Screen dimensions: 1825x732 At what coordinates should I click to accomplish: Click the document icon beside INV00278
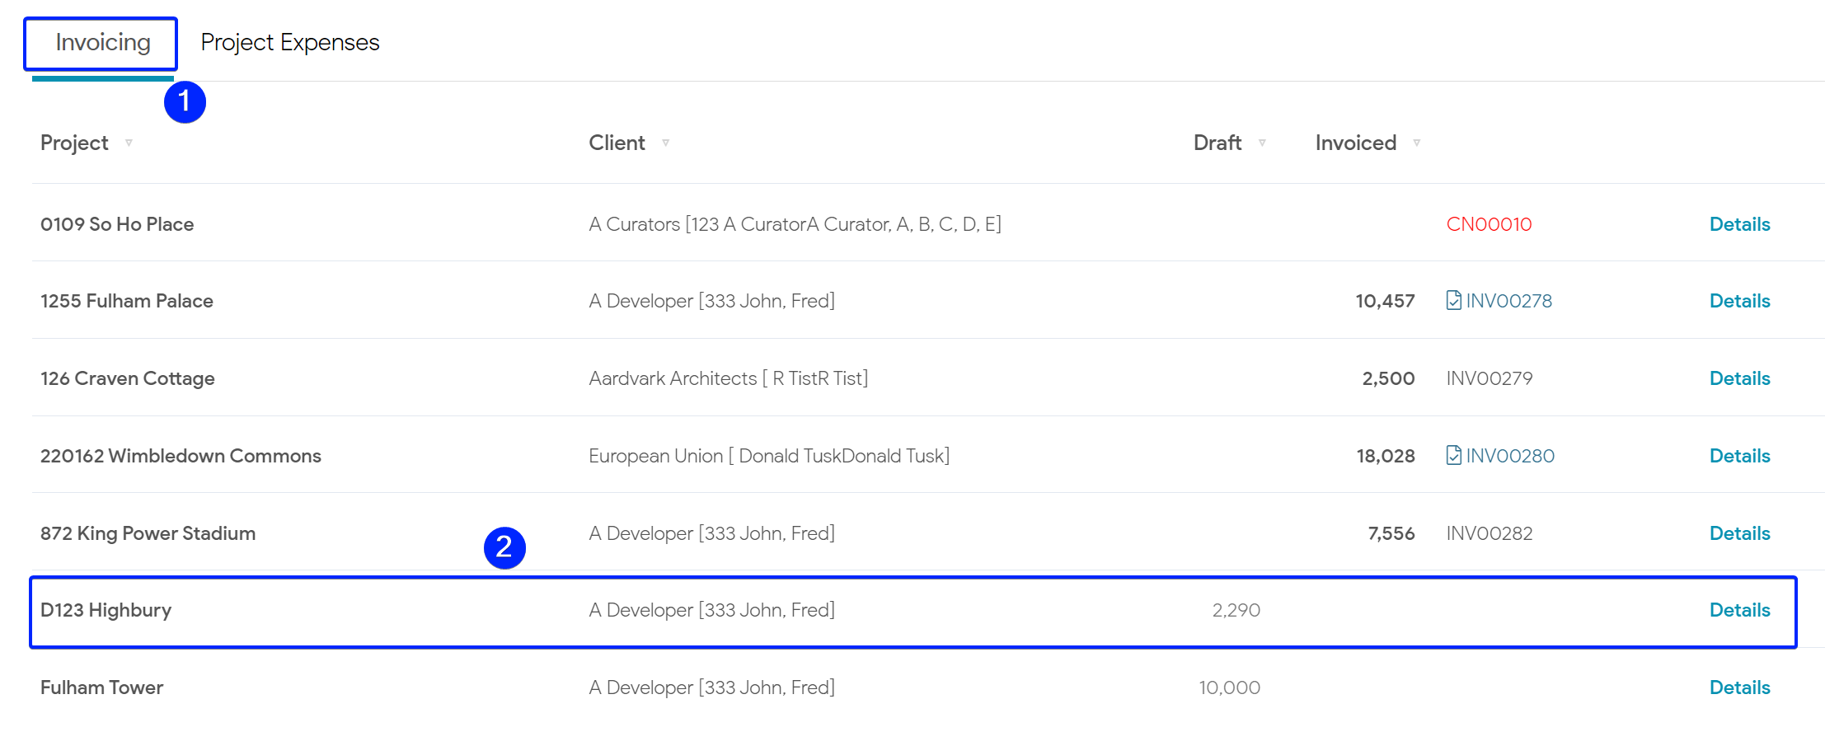coord(1453,300)
